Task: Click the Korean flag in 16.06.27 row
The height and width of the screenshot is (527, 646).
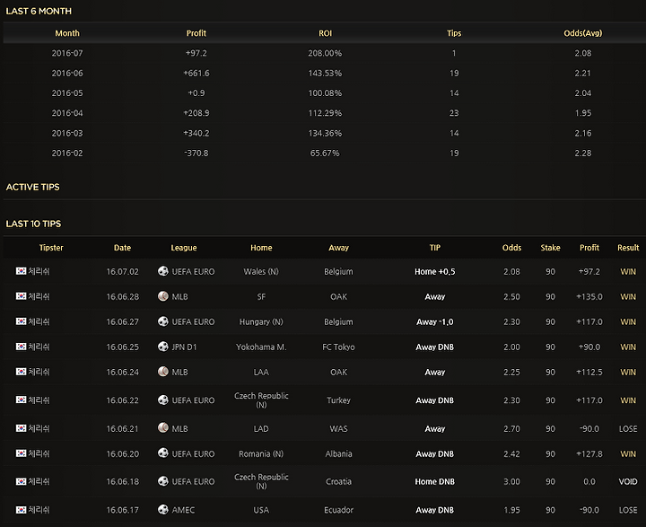Action: coord(21,321)
